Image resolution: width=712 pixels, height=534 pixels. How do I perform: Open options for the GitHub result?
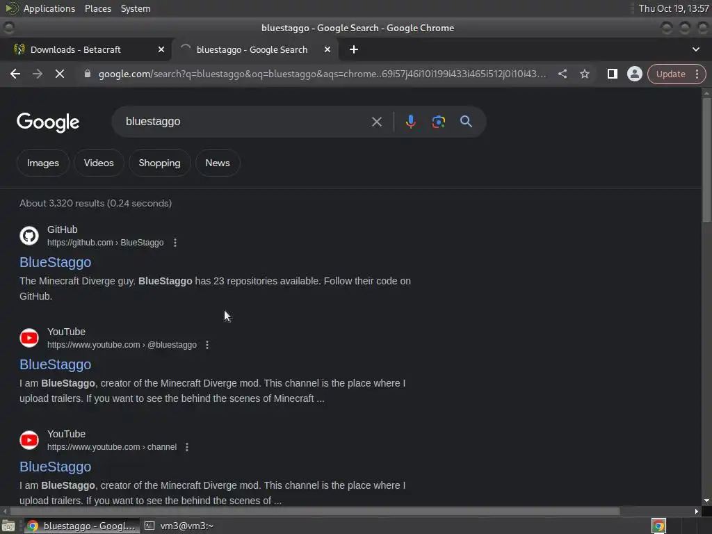(x=175, y=243)
